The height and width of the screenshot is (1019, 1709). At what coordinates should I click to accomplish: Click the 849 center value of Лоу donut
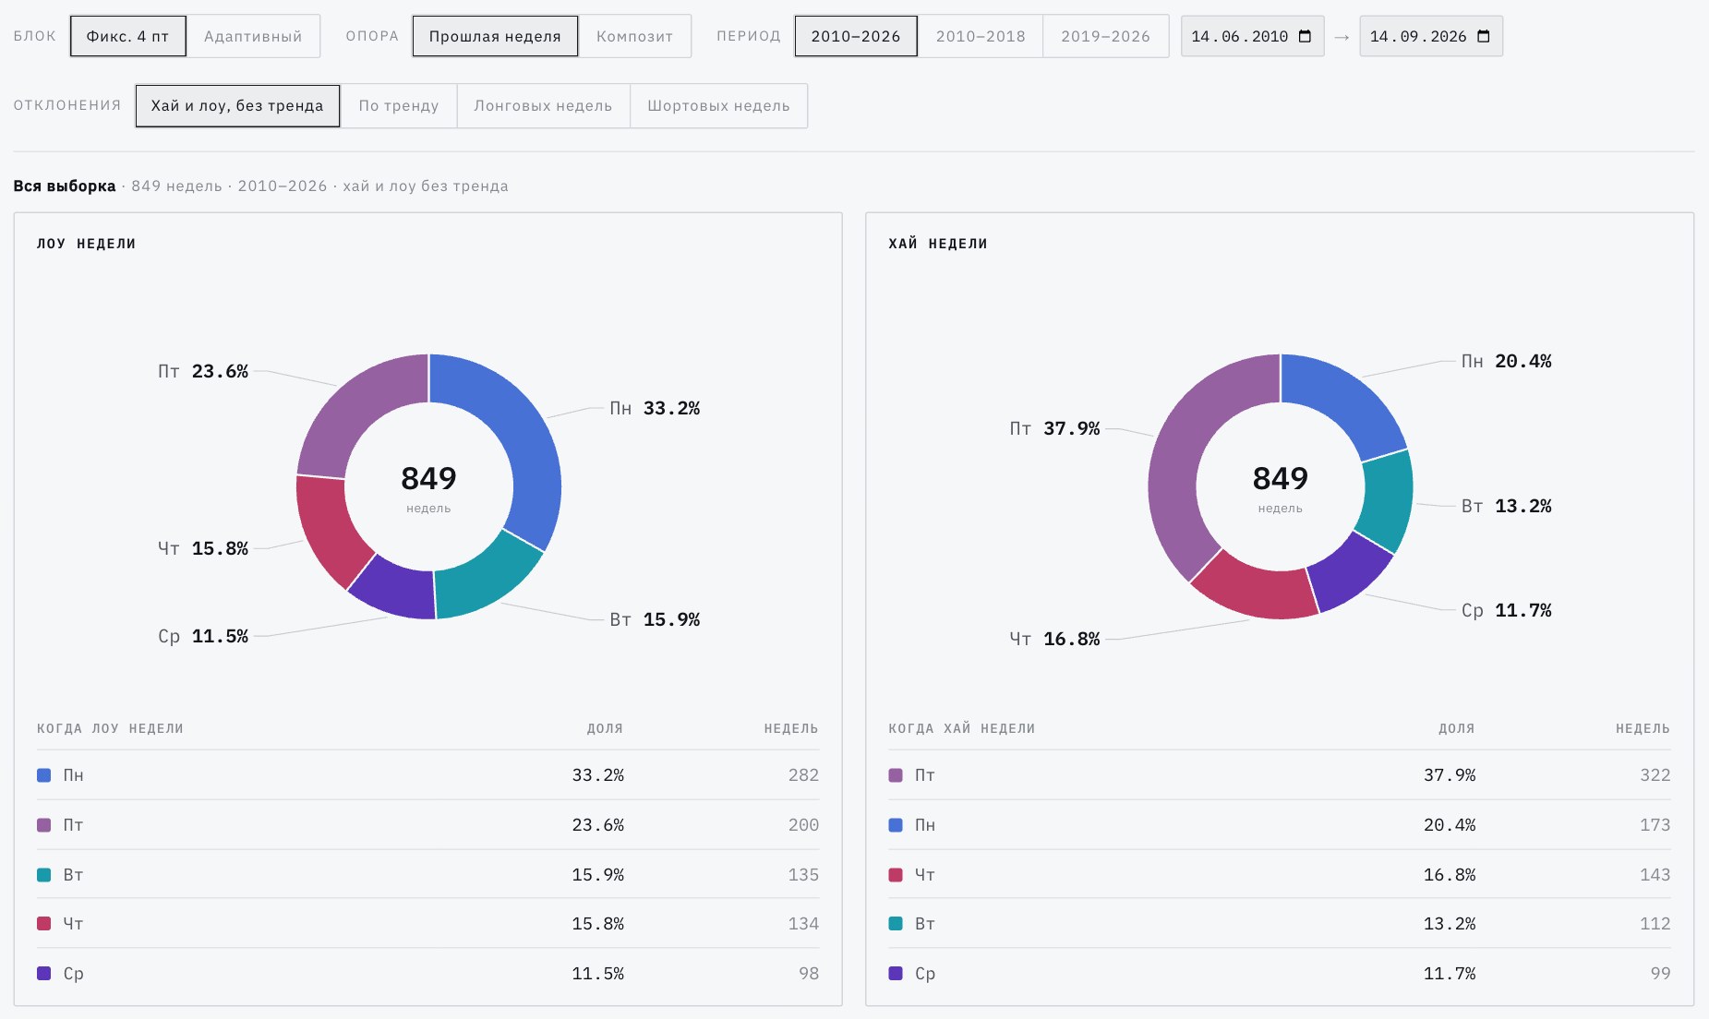point(428,478)
